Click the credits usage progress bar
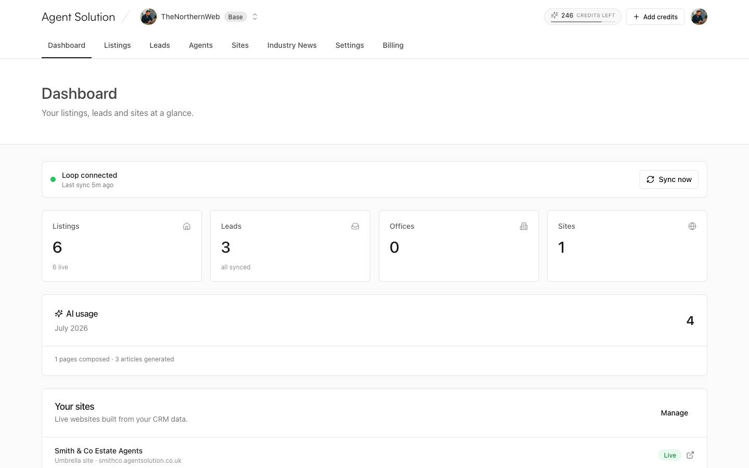Viewport: 749px width, 468px height. point(583,22)
